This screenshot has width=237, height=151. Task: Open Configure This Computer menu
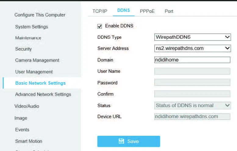pos(40,15)
